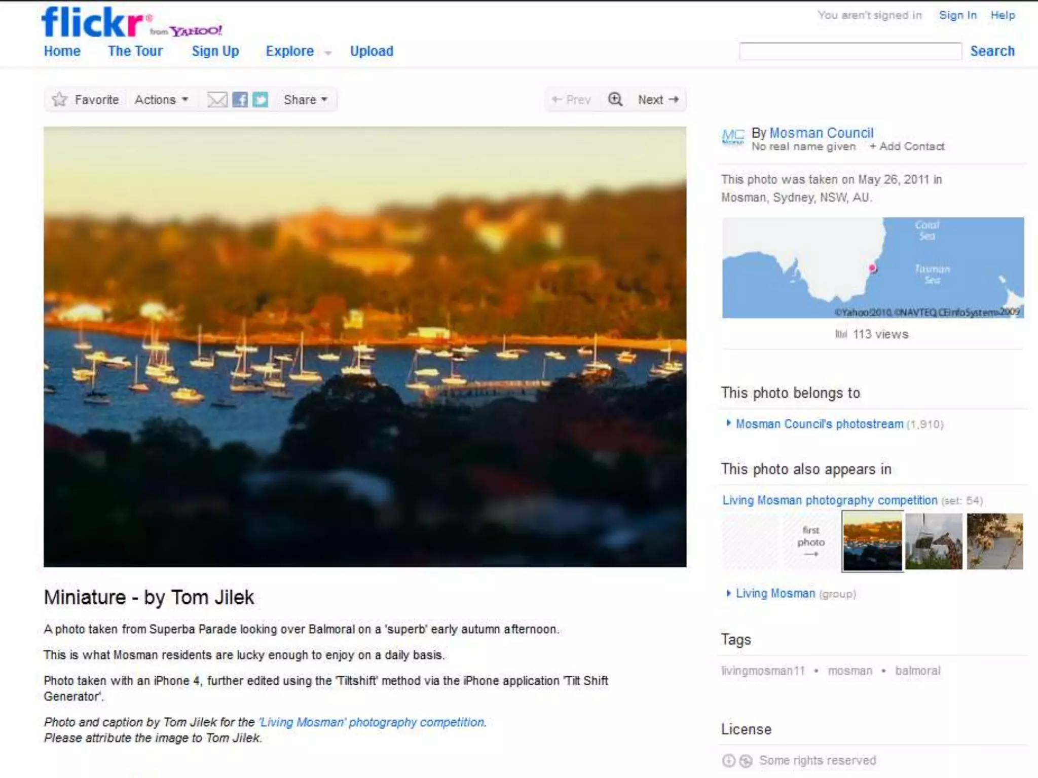Expand Mosman Council's photostream

click(728, 423)
